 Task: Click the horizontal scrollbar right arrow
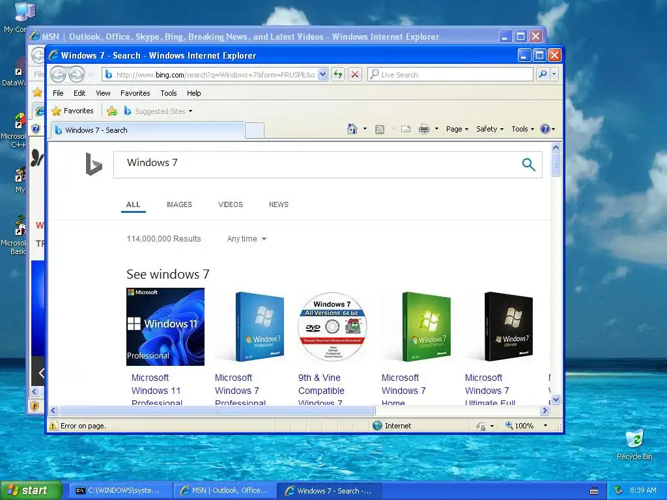coord(545,411)
